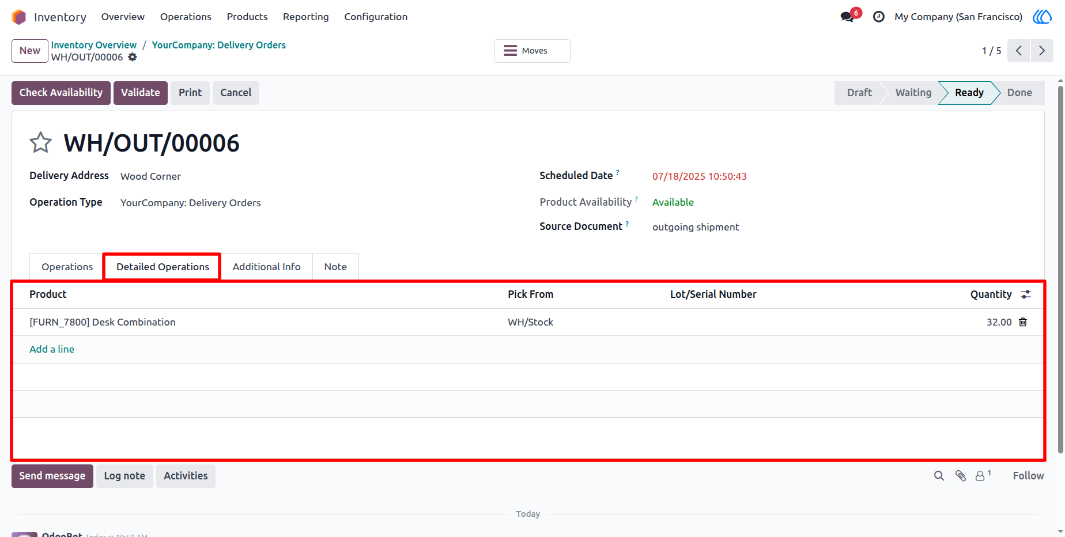Open the Activities button in chatter
The height and width of the screenshot is (537, 1065).
pos(186,476)
